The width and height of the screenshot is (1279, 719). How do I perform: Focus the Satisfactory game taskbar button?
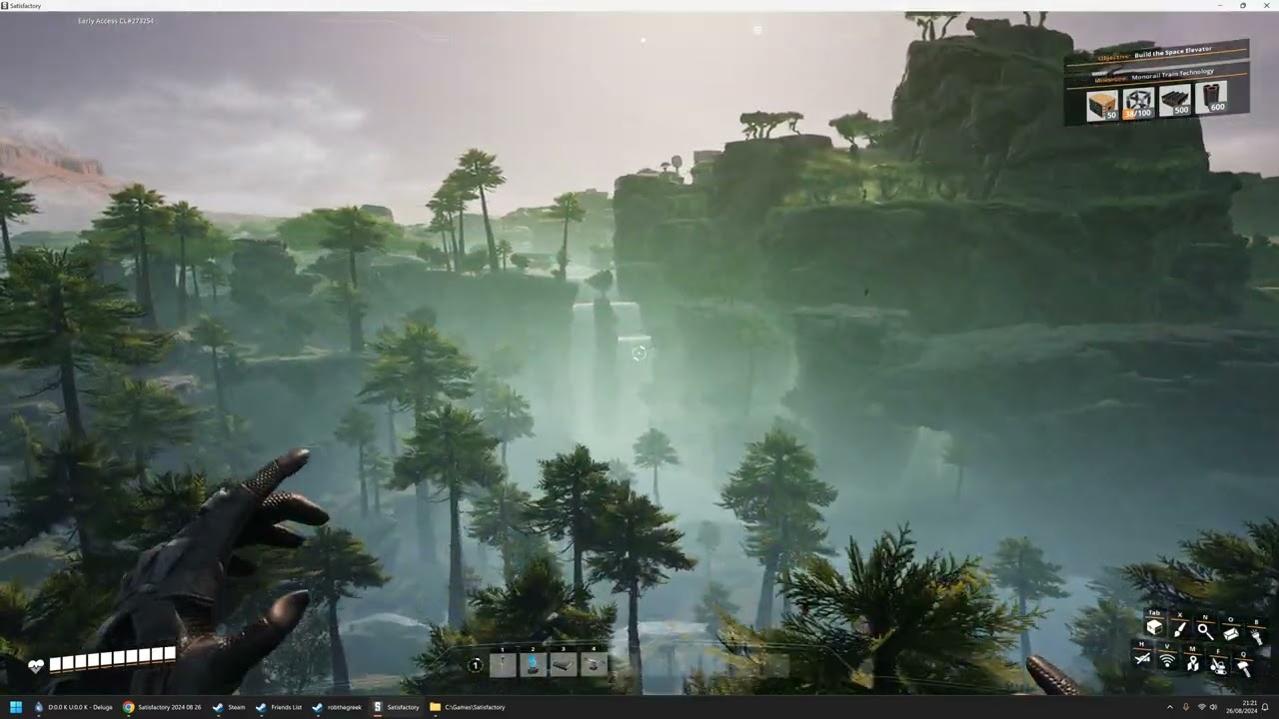(x=397, y=707)
